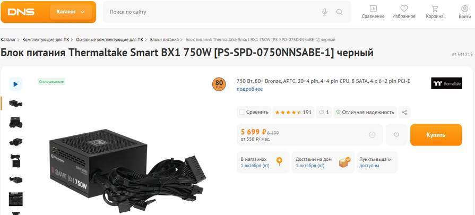This screenshot has width=475, height=215.
Task: Click the share icon
Action: [404, 113]
